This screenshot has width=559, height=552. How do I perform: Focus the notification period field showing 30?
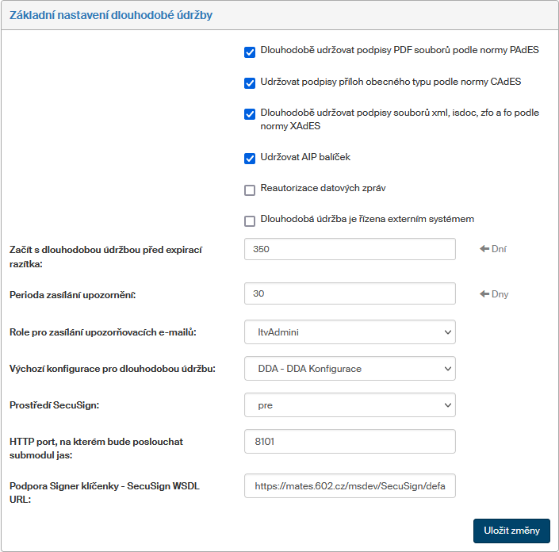click(x=350, y=293)
